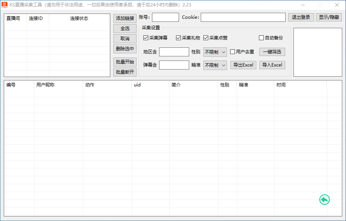Click the green back arrow icon
Viewport: 346px width, 221px height.
click(x=324, y=200)
